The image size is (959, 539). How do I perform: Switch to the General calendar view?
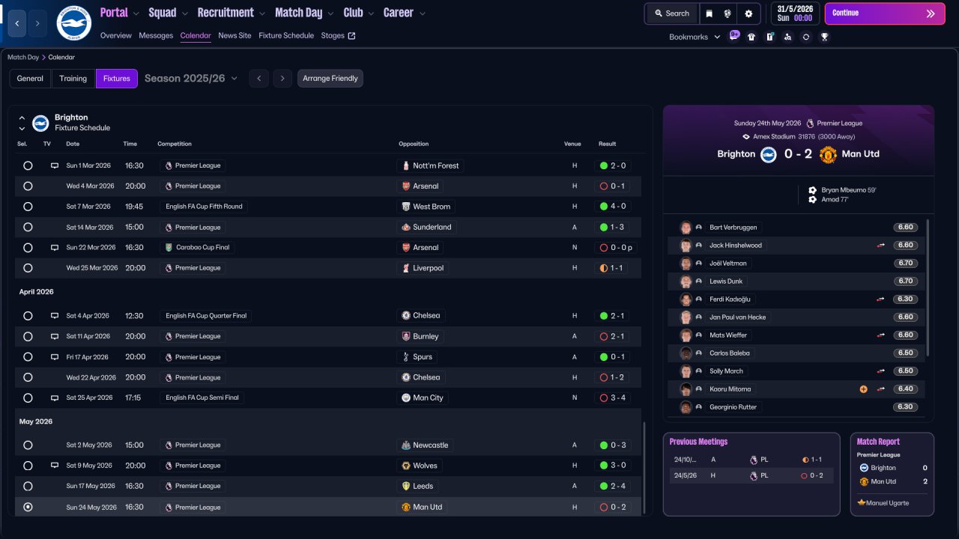click(x=30, y=79)
